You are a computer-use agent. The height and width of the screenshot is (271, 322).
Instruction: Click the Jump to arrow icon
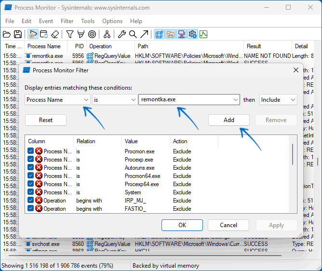(x=144, y=34)
